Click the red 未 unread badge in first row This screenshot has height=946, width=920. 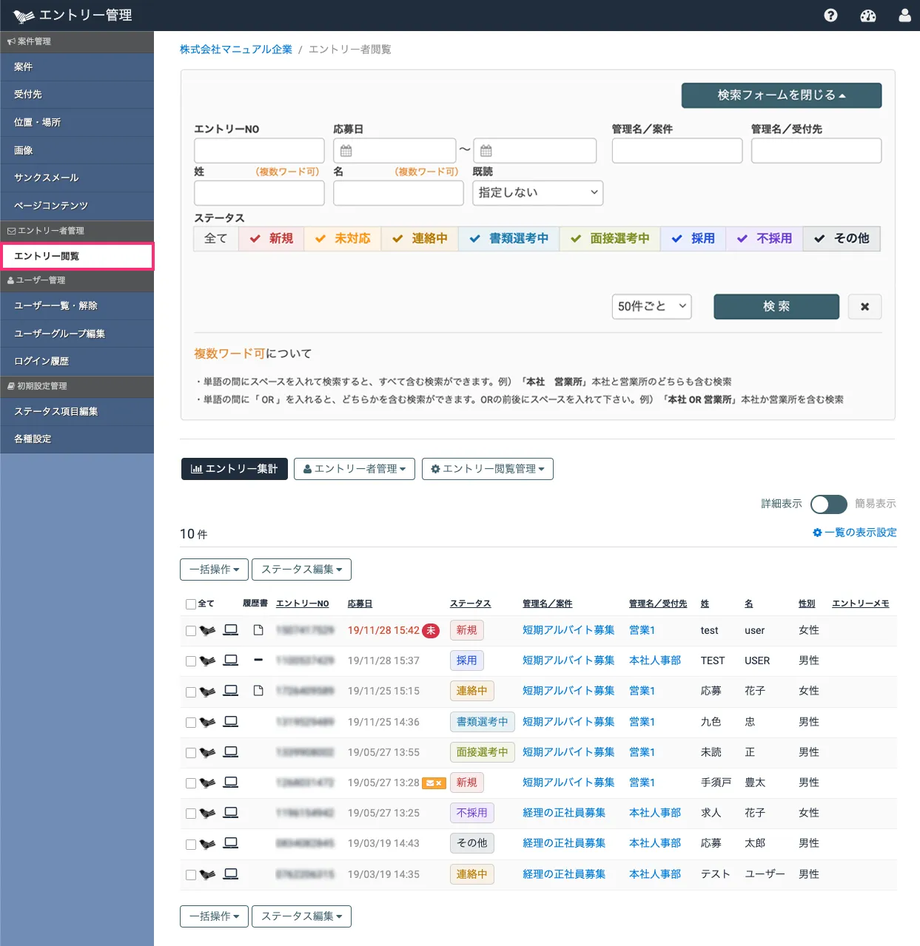pos(431,631)
